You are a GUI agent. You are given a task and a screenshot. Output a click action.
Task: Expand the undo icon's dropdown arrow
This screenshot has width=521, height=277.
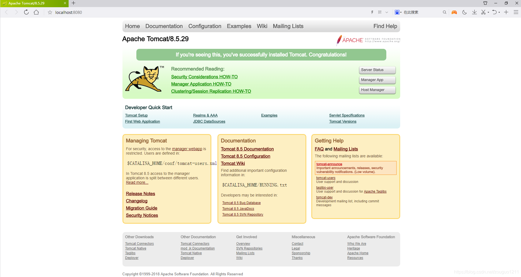(499, 12)
